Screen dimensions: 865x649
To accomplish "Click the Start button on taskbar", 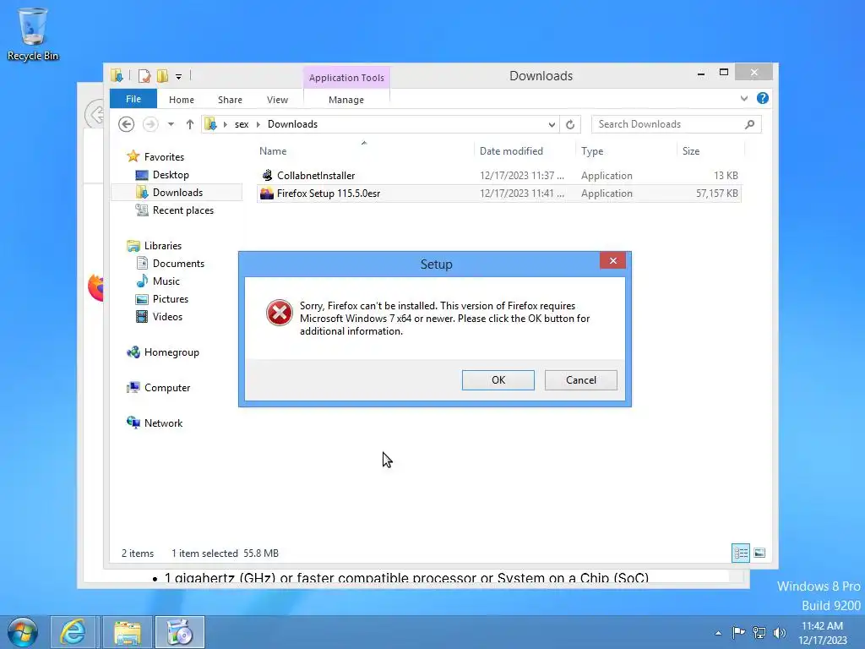I will coord(23,632).
